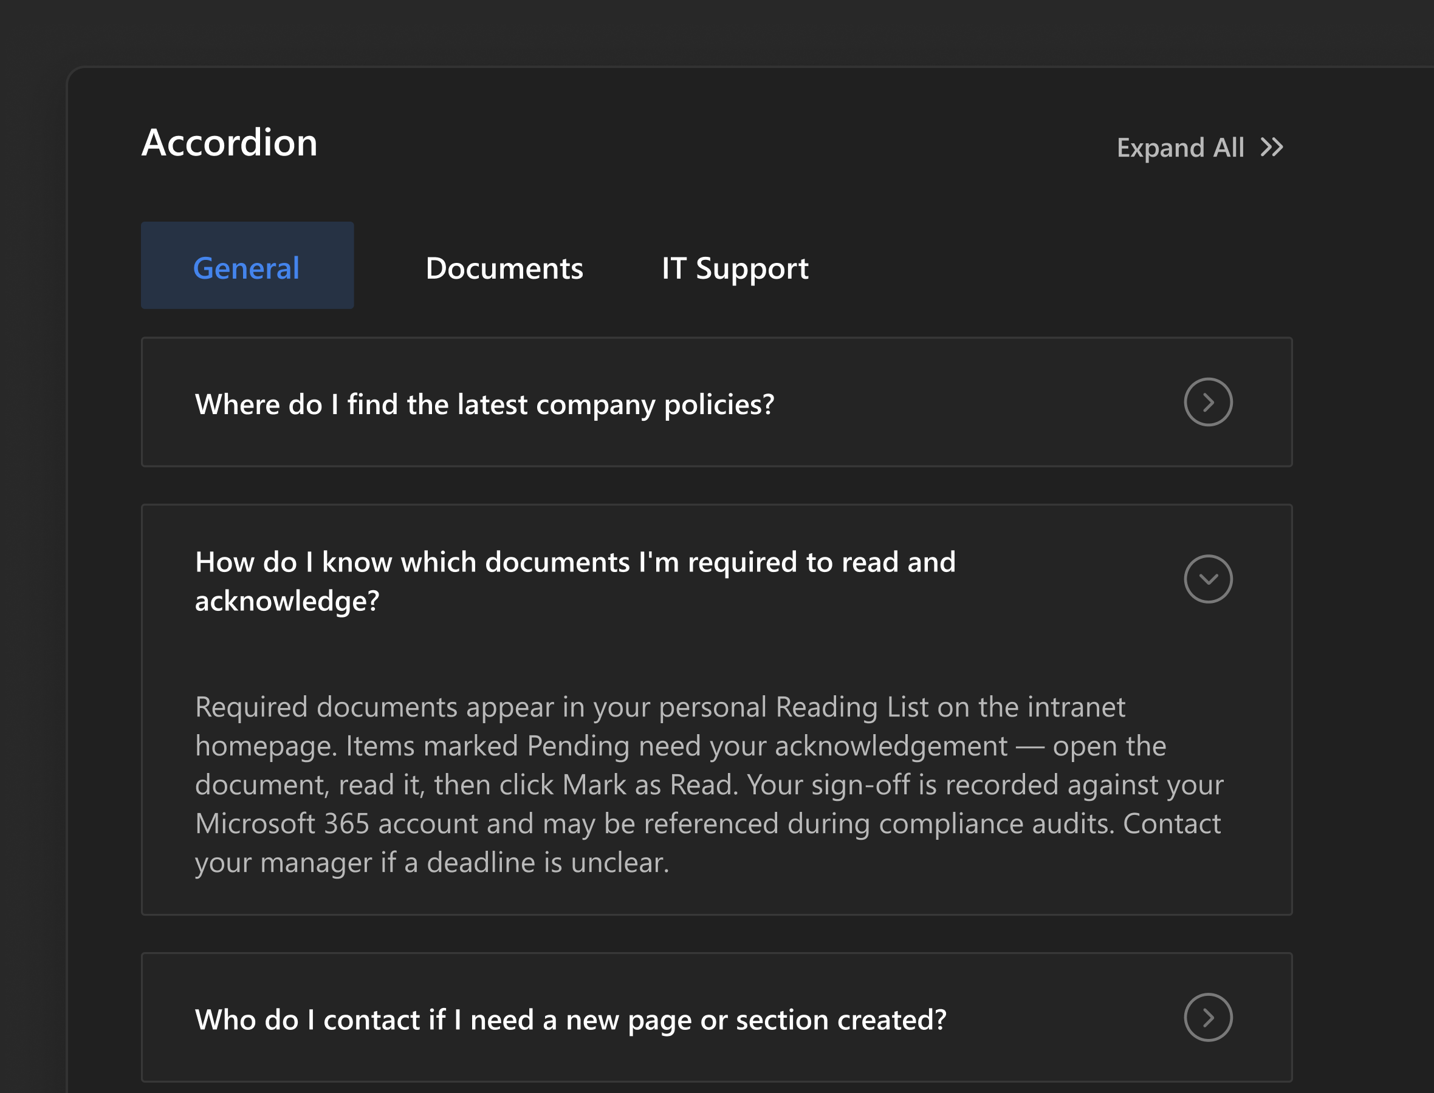
Task: Collapse the required documents question chevron
Action: (x=1208, y=579)
